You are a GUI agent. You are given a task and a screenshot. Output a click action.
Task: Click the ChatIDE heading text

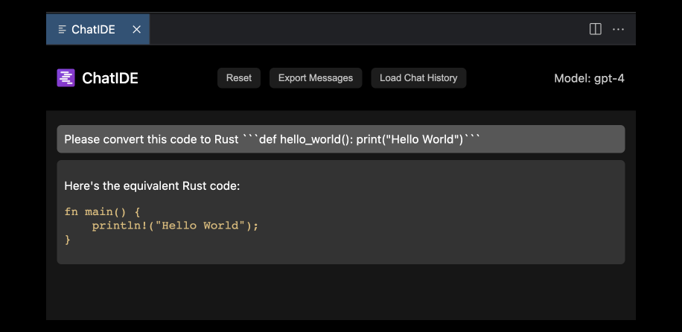tap(110, 78)
